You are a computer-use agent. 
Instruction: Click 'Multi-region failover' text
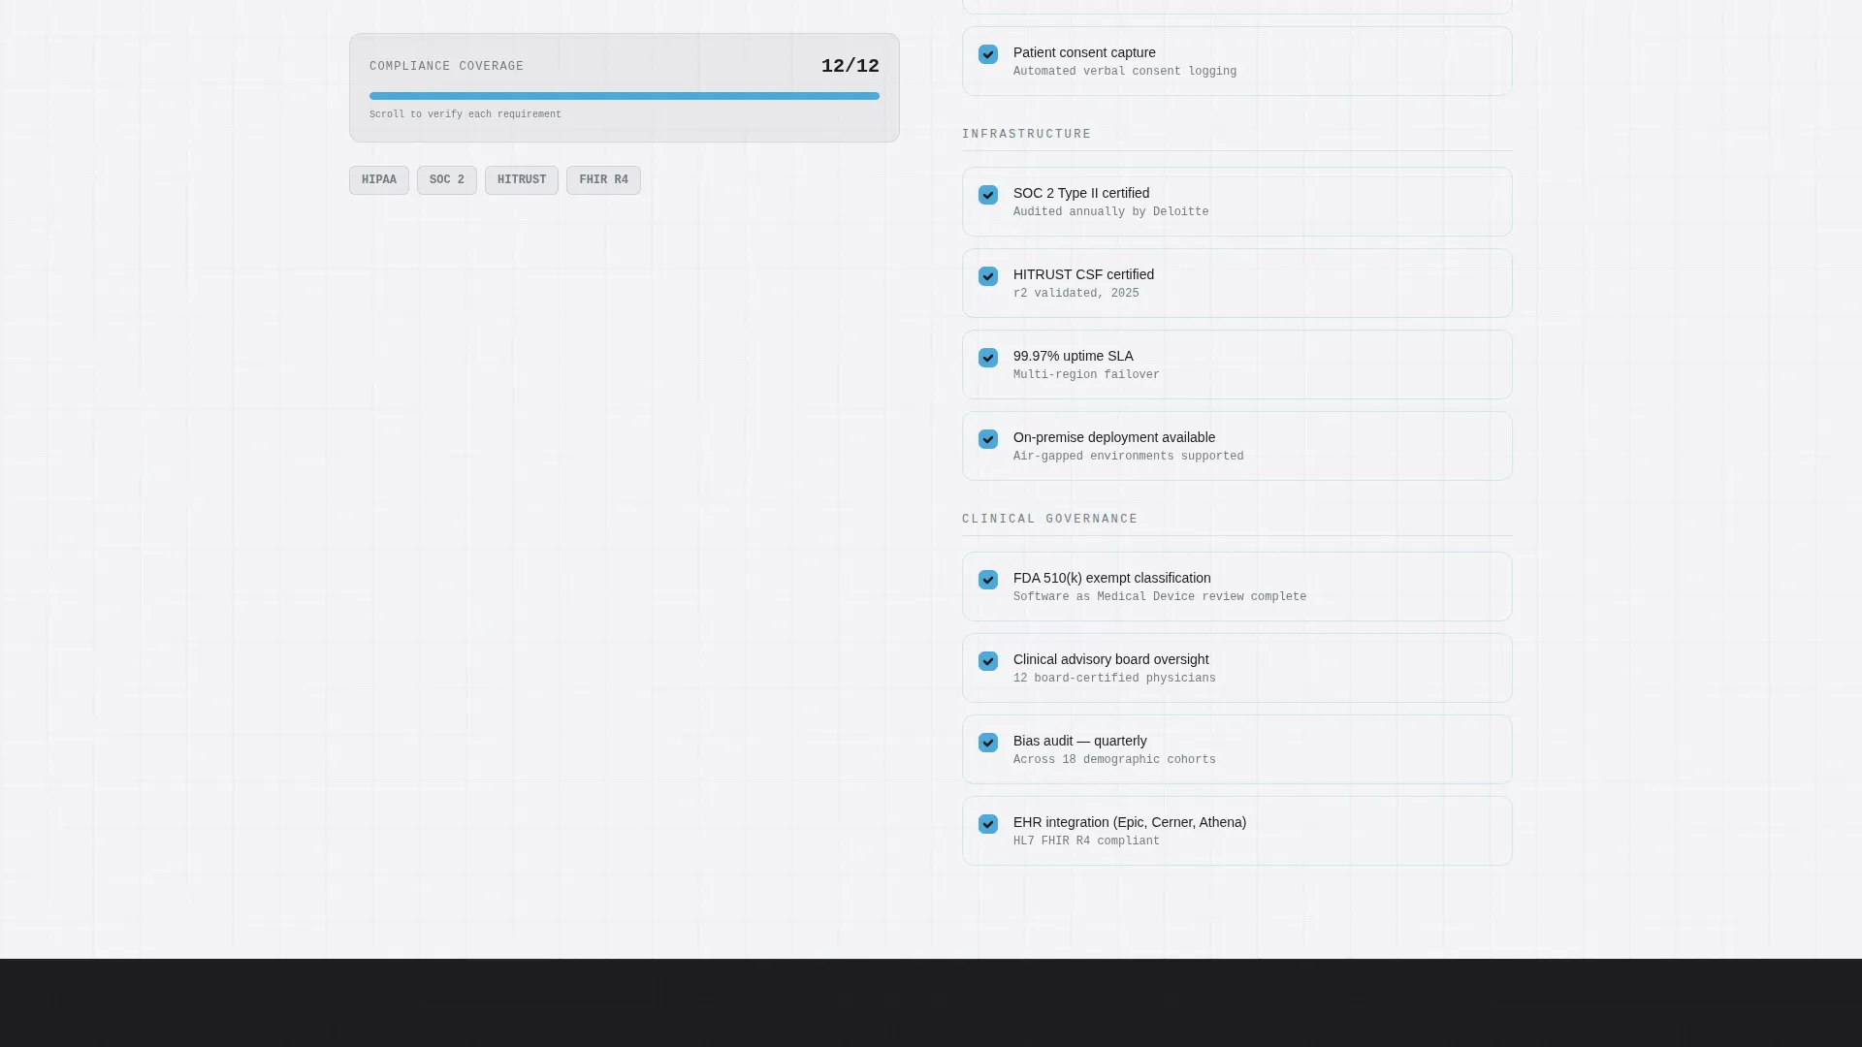point(1086,375)
